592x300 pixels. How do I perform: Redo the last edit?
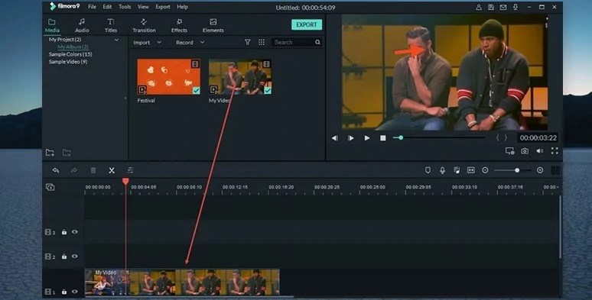point(74,170)
